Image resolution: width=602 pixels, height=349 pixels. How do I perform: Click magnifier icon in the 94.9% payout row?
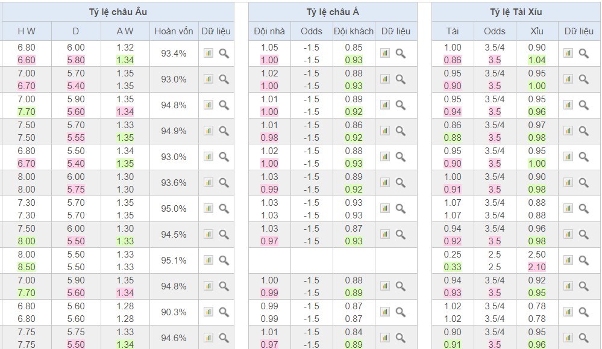click(224, 131)
